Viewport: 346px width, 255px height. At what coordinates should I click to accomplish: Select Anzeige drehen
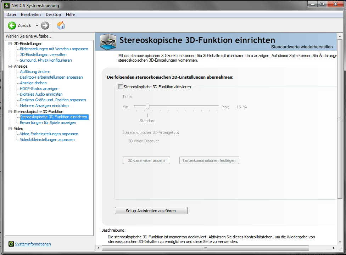[x=33, y=83]
